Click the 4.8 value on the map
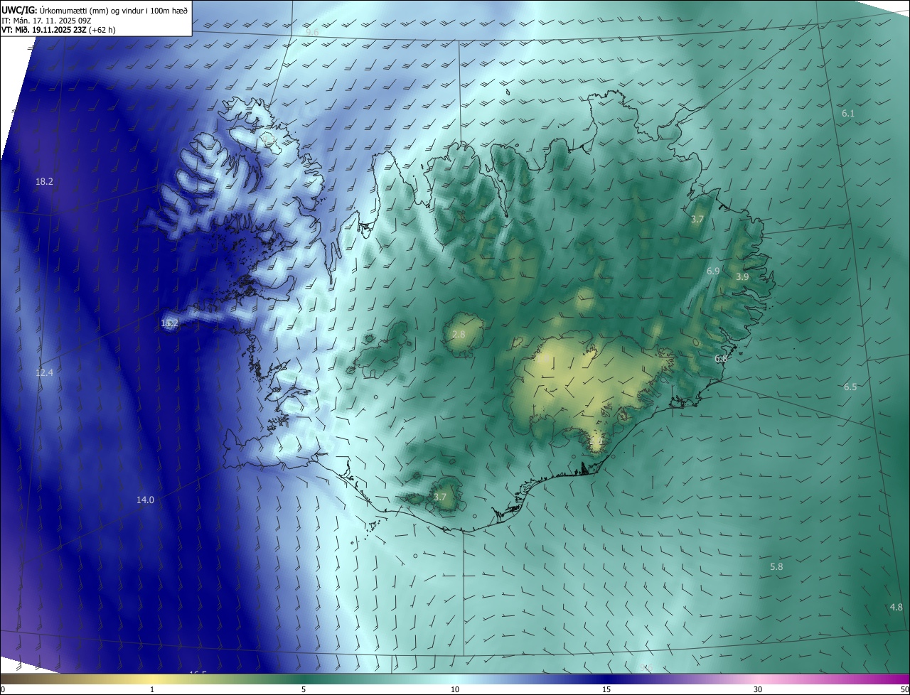 (x=896, y=608)
